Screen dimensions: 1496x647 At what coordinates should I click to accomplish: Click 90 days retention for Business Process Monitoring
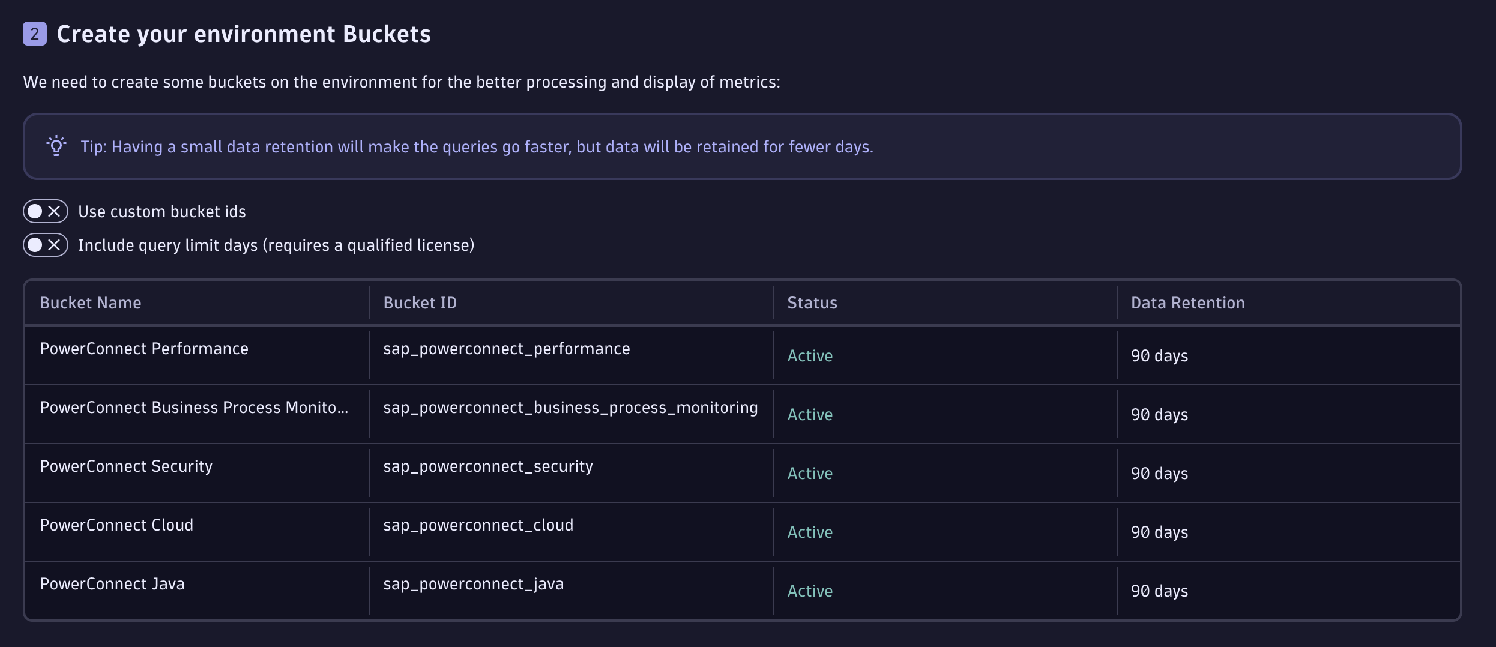[1160, 415]
